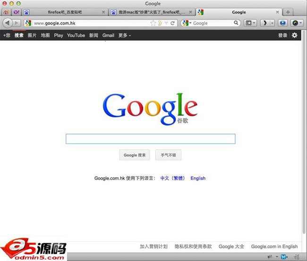Open the status bar small down-arrow dropdown
The width and height of the screenshot is (307, 261).
[277, 256]
